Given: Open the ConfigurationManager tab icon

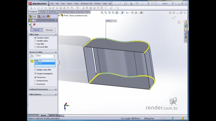Looking at the screenshot, I should (x=39, y=16).
